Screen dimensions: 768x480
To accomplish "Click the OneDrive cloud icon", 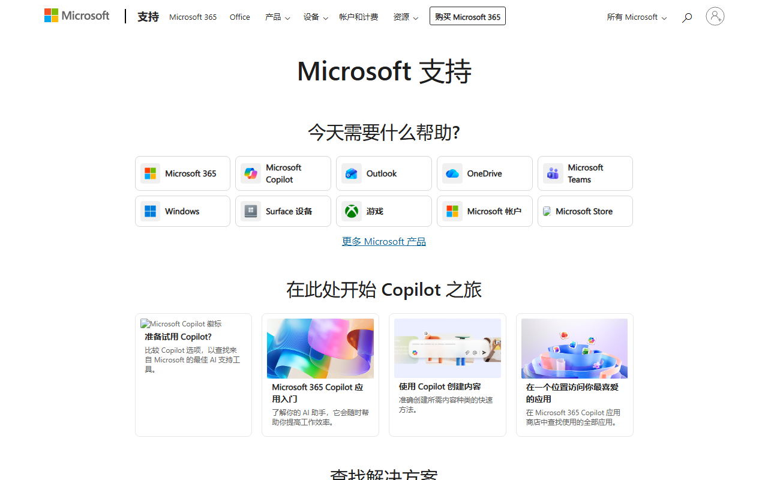I will (x=452, y=173).
